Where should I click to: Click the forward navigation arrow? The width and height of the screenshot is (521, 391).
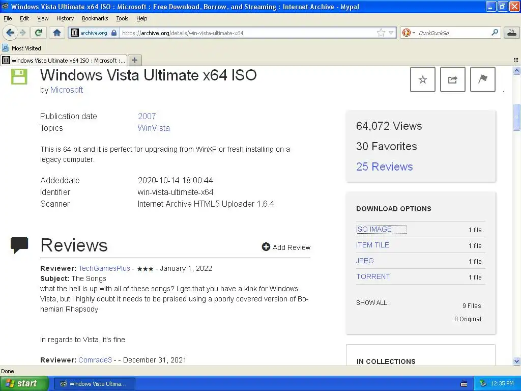click(22, 33)
